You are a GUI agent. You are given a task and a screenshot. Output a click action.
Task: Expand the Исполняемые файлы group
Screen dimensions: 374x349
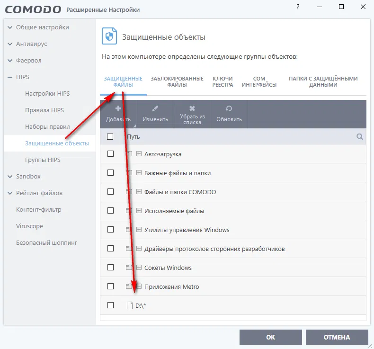point(139,210)
